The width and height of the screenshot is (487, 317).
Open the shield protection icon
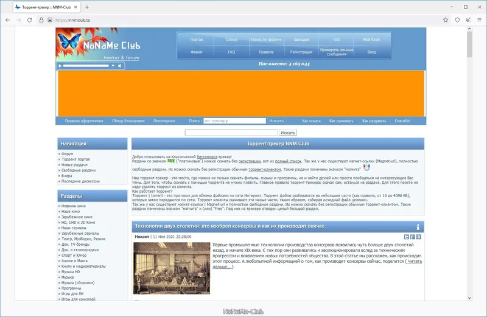coord(457,20)
